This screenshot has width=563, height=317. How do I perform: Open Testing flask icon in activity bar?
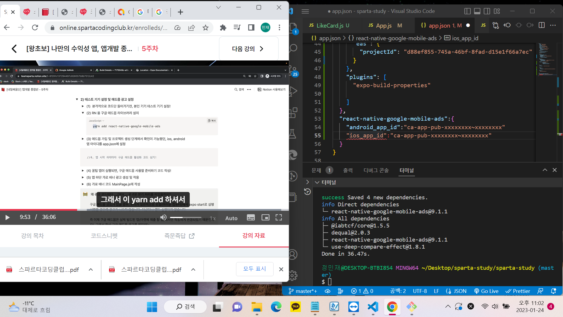coord(293,134)
